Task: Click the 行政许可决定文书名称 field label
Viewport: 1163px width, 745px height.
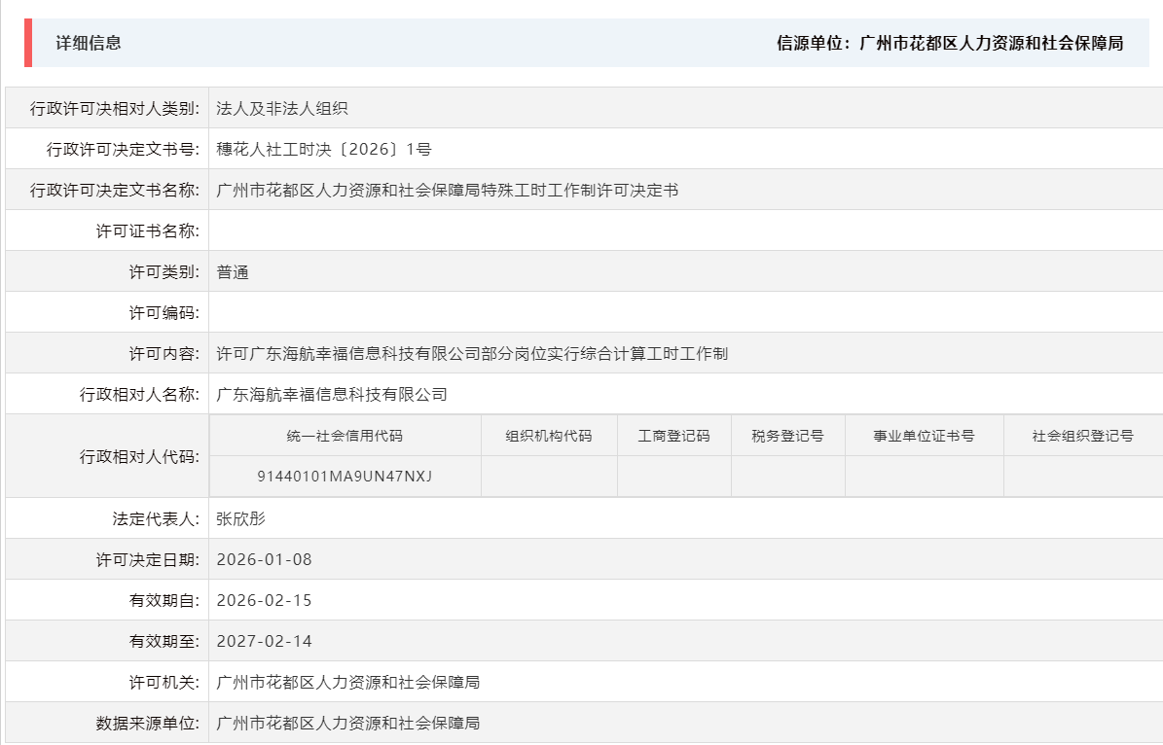Action: (x=121, y=189)
